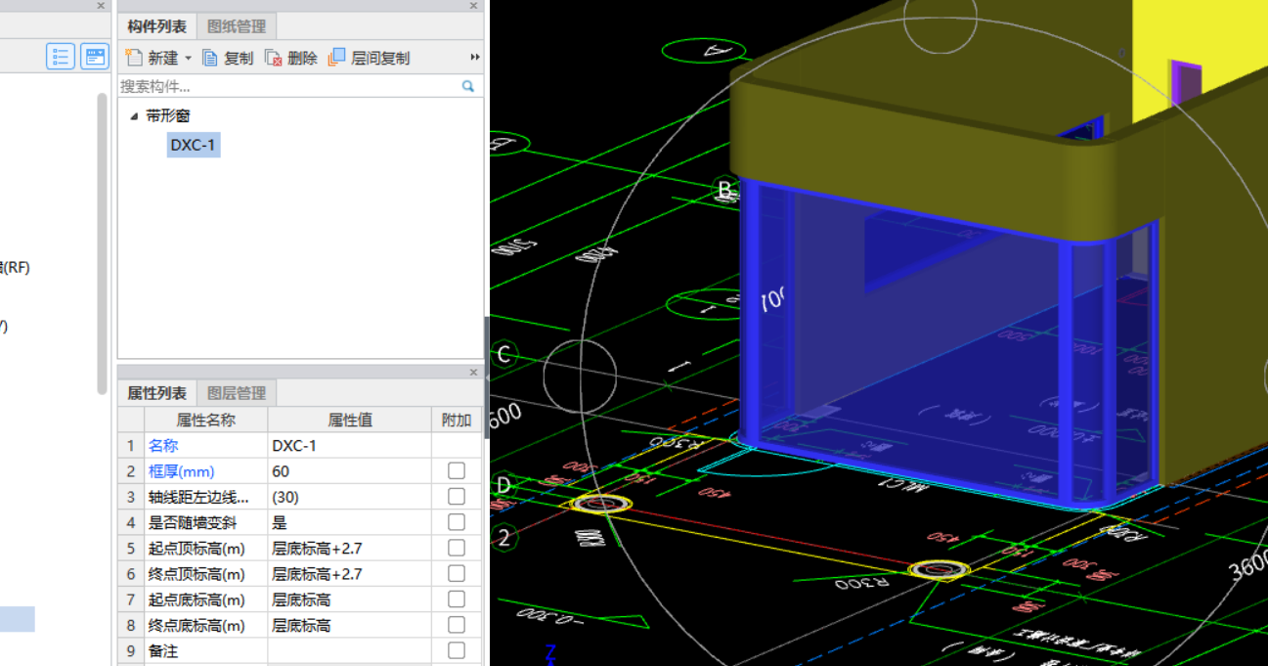1268x666 pixels.
Task: Click the left panel vertical scrollbar
Action: point(102,243)
